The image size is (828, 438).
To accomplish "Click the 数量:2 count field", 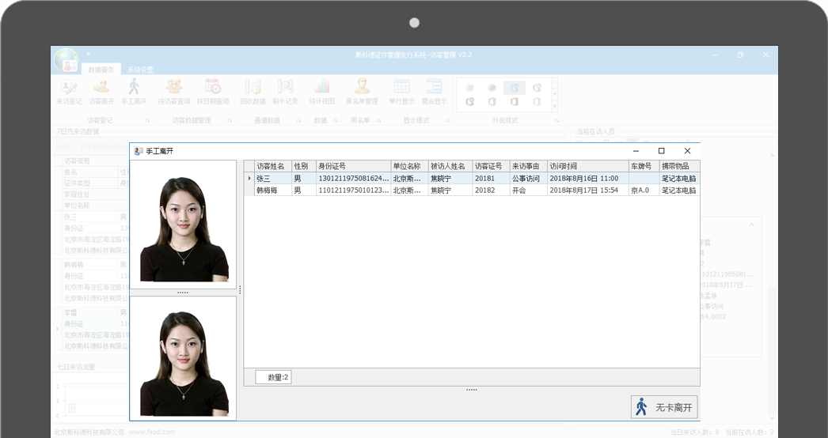I will [273, 377].
